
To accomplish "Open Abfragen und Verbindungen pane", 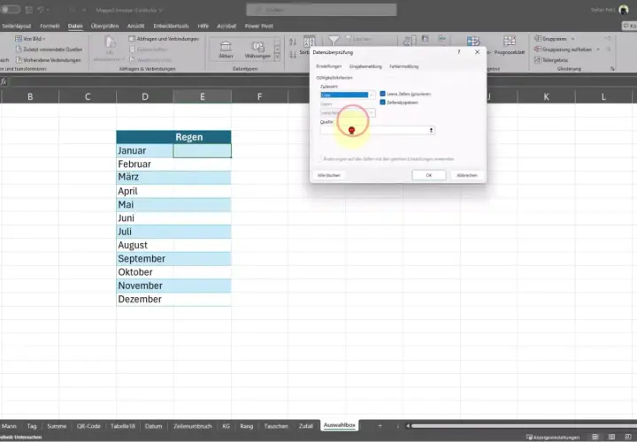I will (x=164, y=39).
